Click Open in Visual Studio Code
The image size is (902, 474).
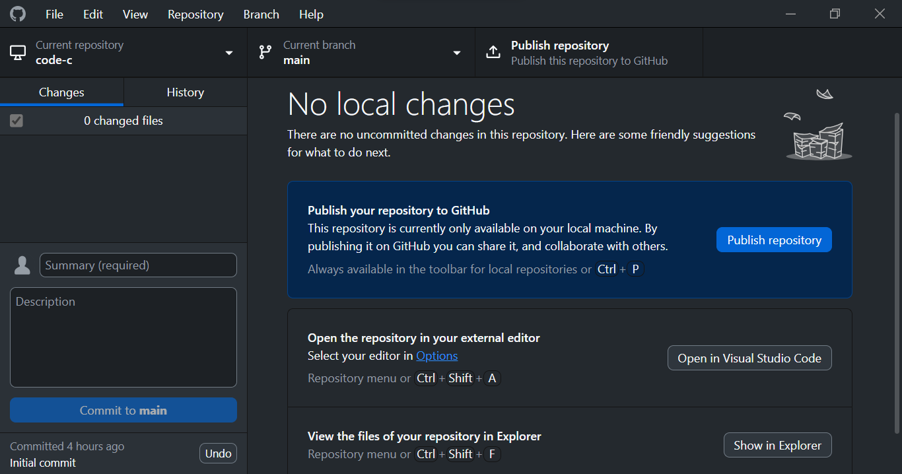pyautogui.click(x=749, y=358)
